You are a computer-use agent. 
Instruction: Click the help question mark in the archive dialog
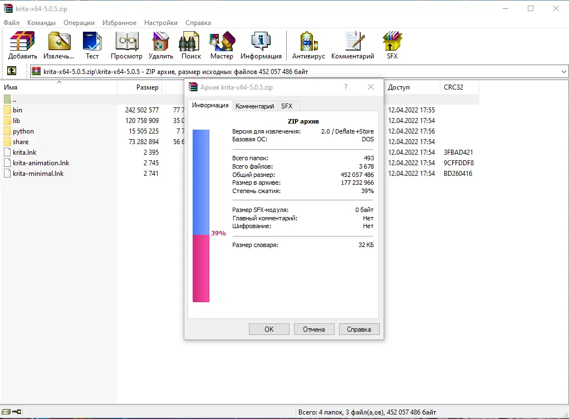(345, 87)
